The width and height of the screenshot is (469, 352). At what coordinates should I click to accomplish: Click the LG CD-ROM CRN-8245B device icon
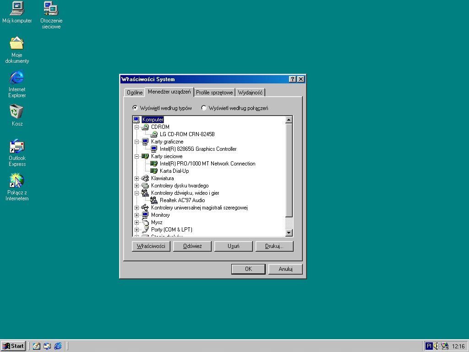(154, 134)
